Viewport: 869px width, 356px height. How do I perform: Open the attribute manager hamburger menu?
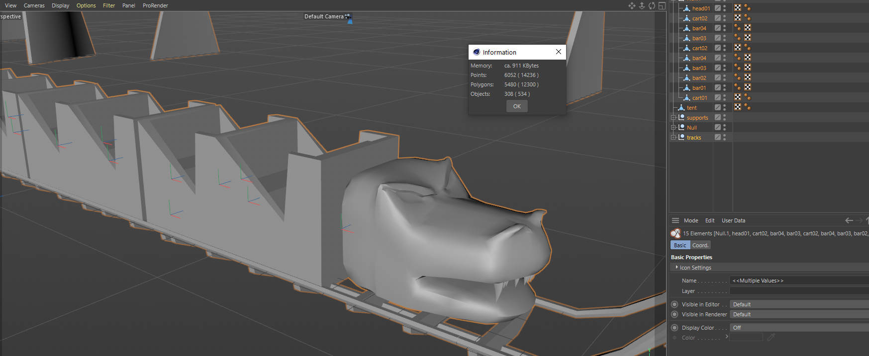[675, 220]
